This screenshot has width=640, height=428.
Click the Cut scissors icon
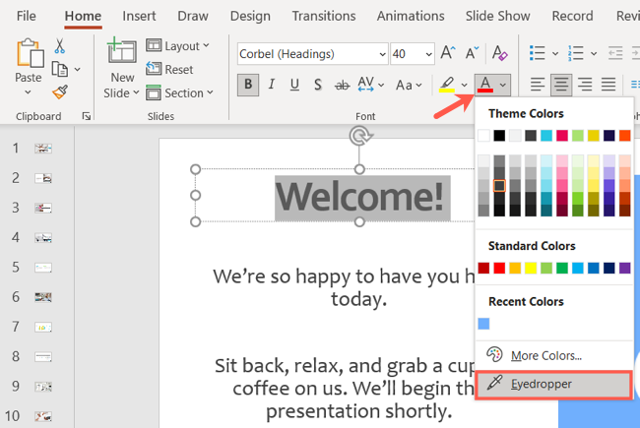click(x=60, y=46)
